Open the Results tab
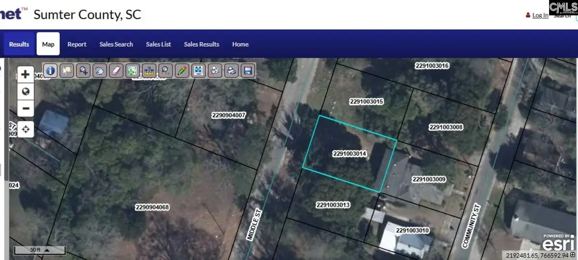The height and width of the screenshot is (260, 578). click(x=19, y=44)
